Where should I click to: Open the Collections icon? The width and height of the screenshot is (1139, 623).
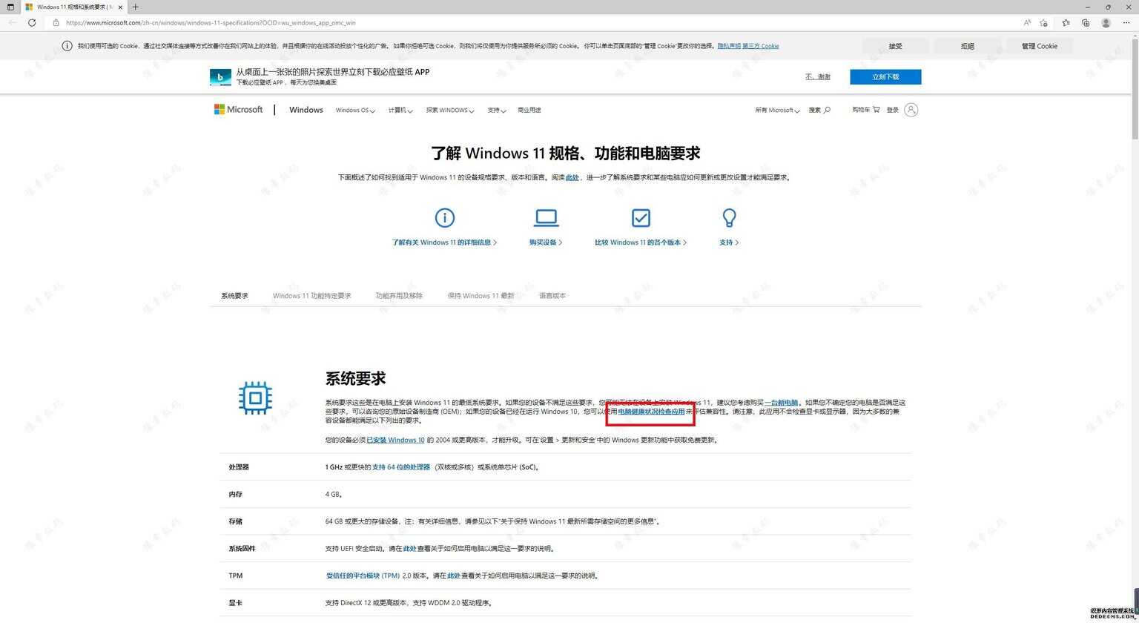[x=1086, y=23]
